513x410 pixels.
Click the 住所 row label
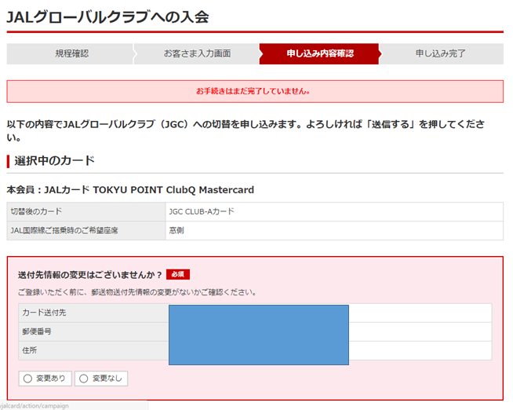[30, 350]
